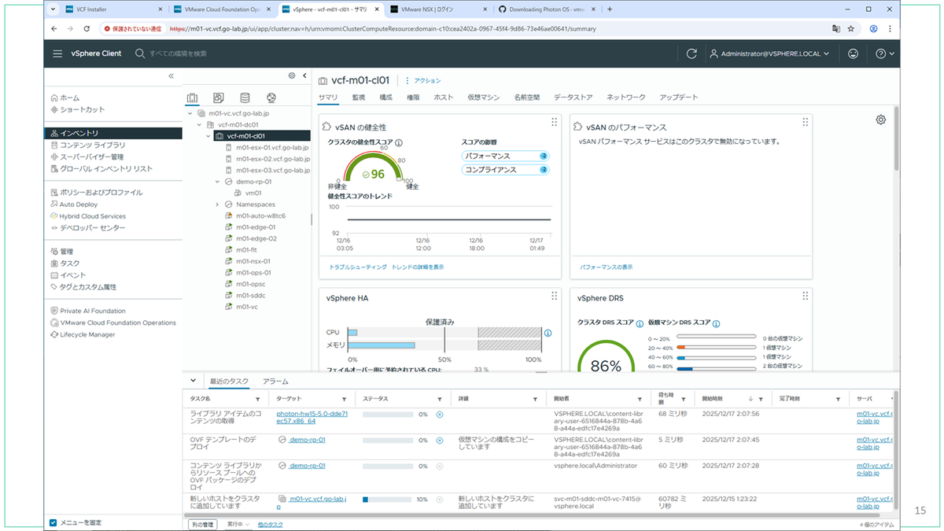Collapse the recent tasks panel
This screenshot has width=944, height=531.
pos(194,381)
